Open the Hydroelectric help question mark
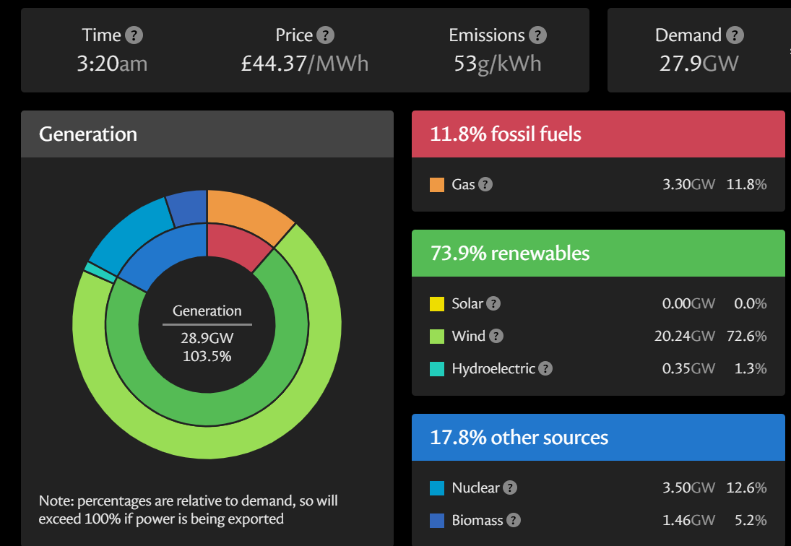 (545, 368)
